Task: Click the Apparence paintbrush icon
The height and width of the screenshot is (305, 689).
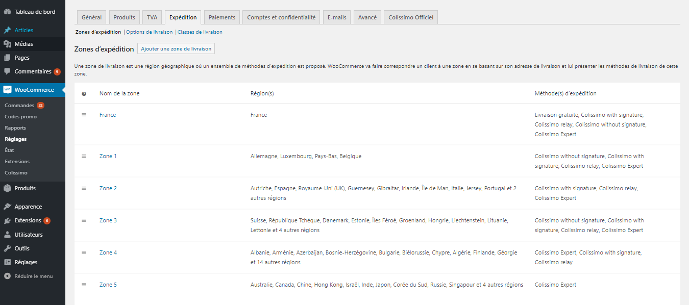Action: [7, 207]
